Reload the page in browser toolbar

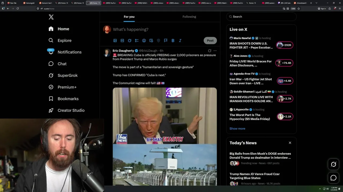(x=18, y=9)
